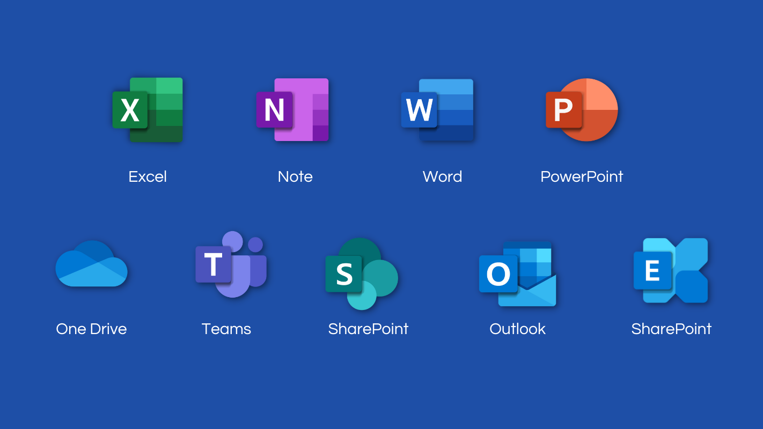Viewport: 763px width, 429px height.
Task: Open the blue Word icon
Action: click(x=437, y=110)
